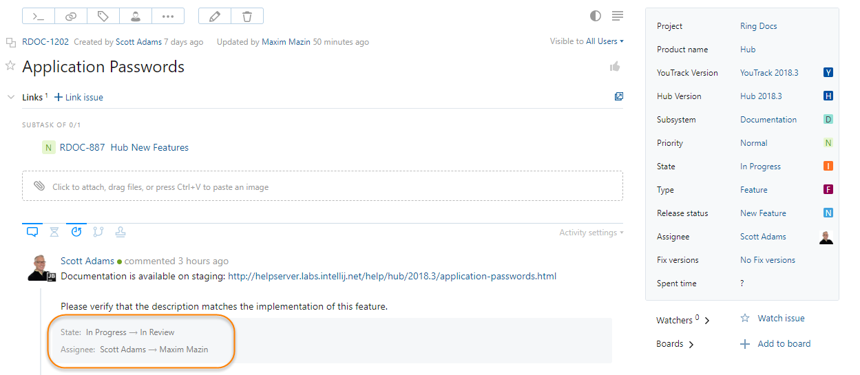Toggle the thumbs-up vote for this issue
Viewport: 860px width, 375px height.
pos(614,67)
